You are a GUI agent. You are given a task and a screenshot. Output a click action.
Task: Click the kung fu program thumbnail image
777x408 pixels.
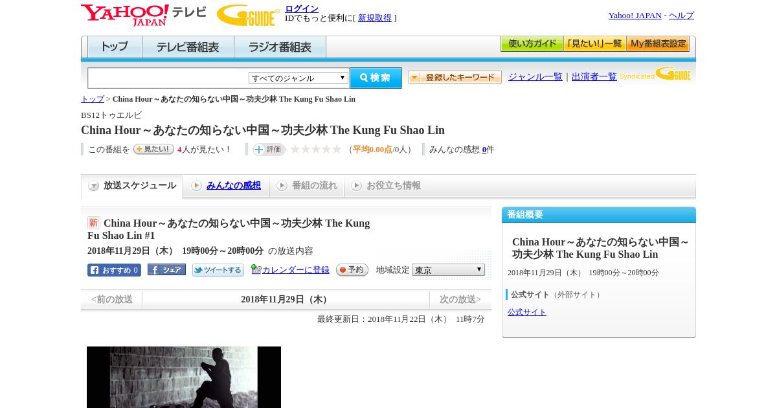pyautogui.click(x=184, y=377)
